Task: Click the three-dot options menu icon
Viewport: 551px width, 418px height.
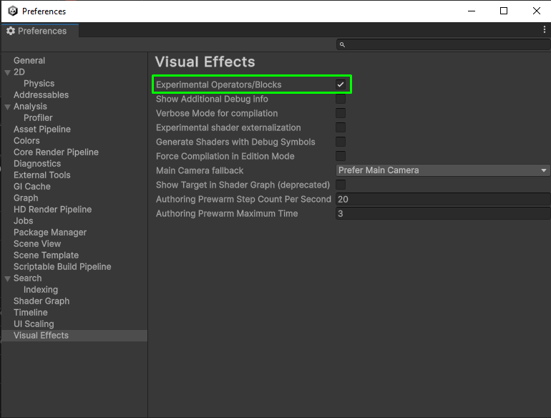Action: [x=545, y=30]
